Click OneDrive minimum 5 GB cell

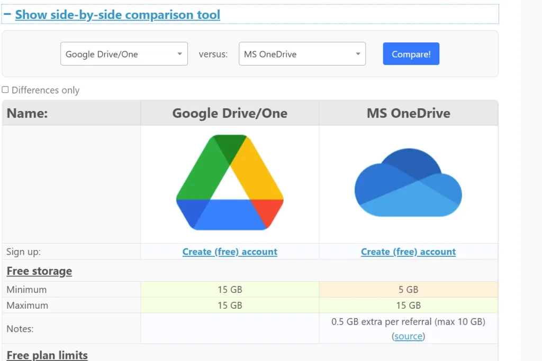coord(409,290)
